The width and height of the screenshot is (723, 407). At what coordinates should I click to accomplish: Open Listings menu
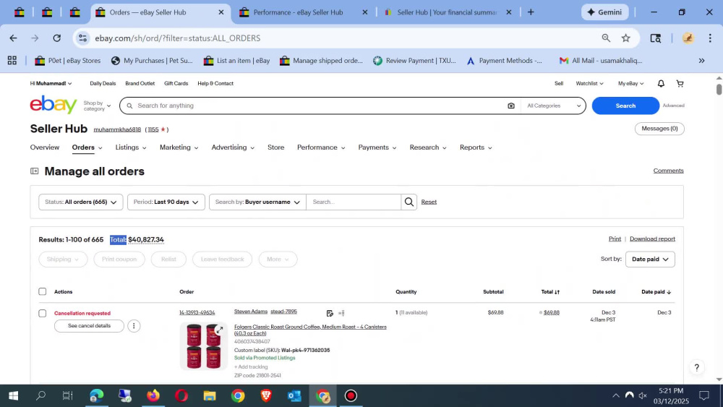(x=130, y=147)
